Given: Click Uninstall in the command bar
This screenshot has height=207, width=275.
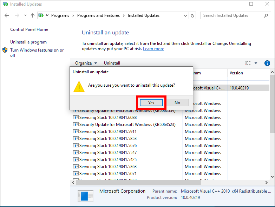Looking at the screenshot, I should 112,63.
